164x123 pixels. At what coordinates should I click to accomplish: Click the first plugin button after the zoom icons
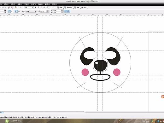(x=60, y=8)
